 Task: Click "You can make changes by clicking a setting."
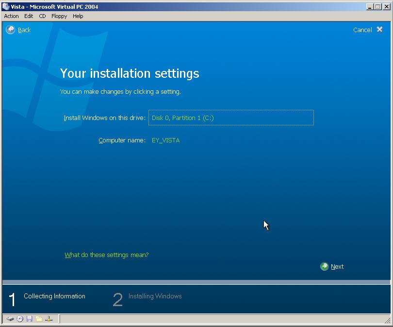coord(120,92)
